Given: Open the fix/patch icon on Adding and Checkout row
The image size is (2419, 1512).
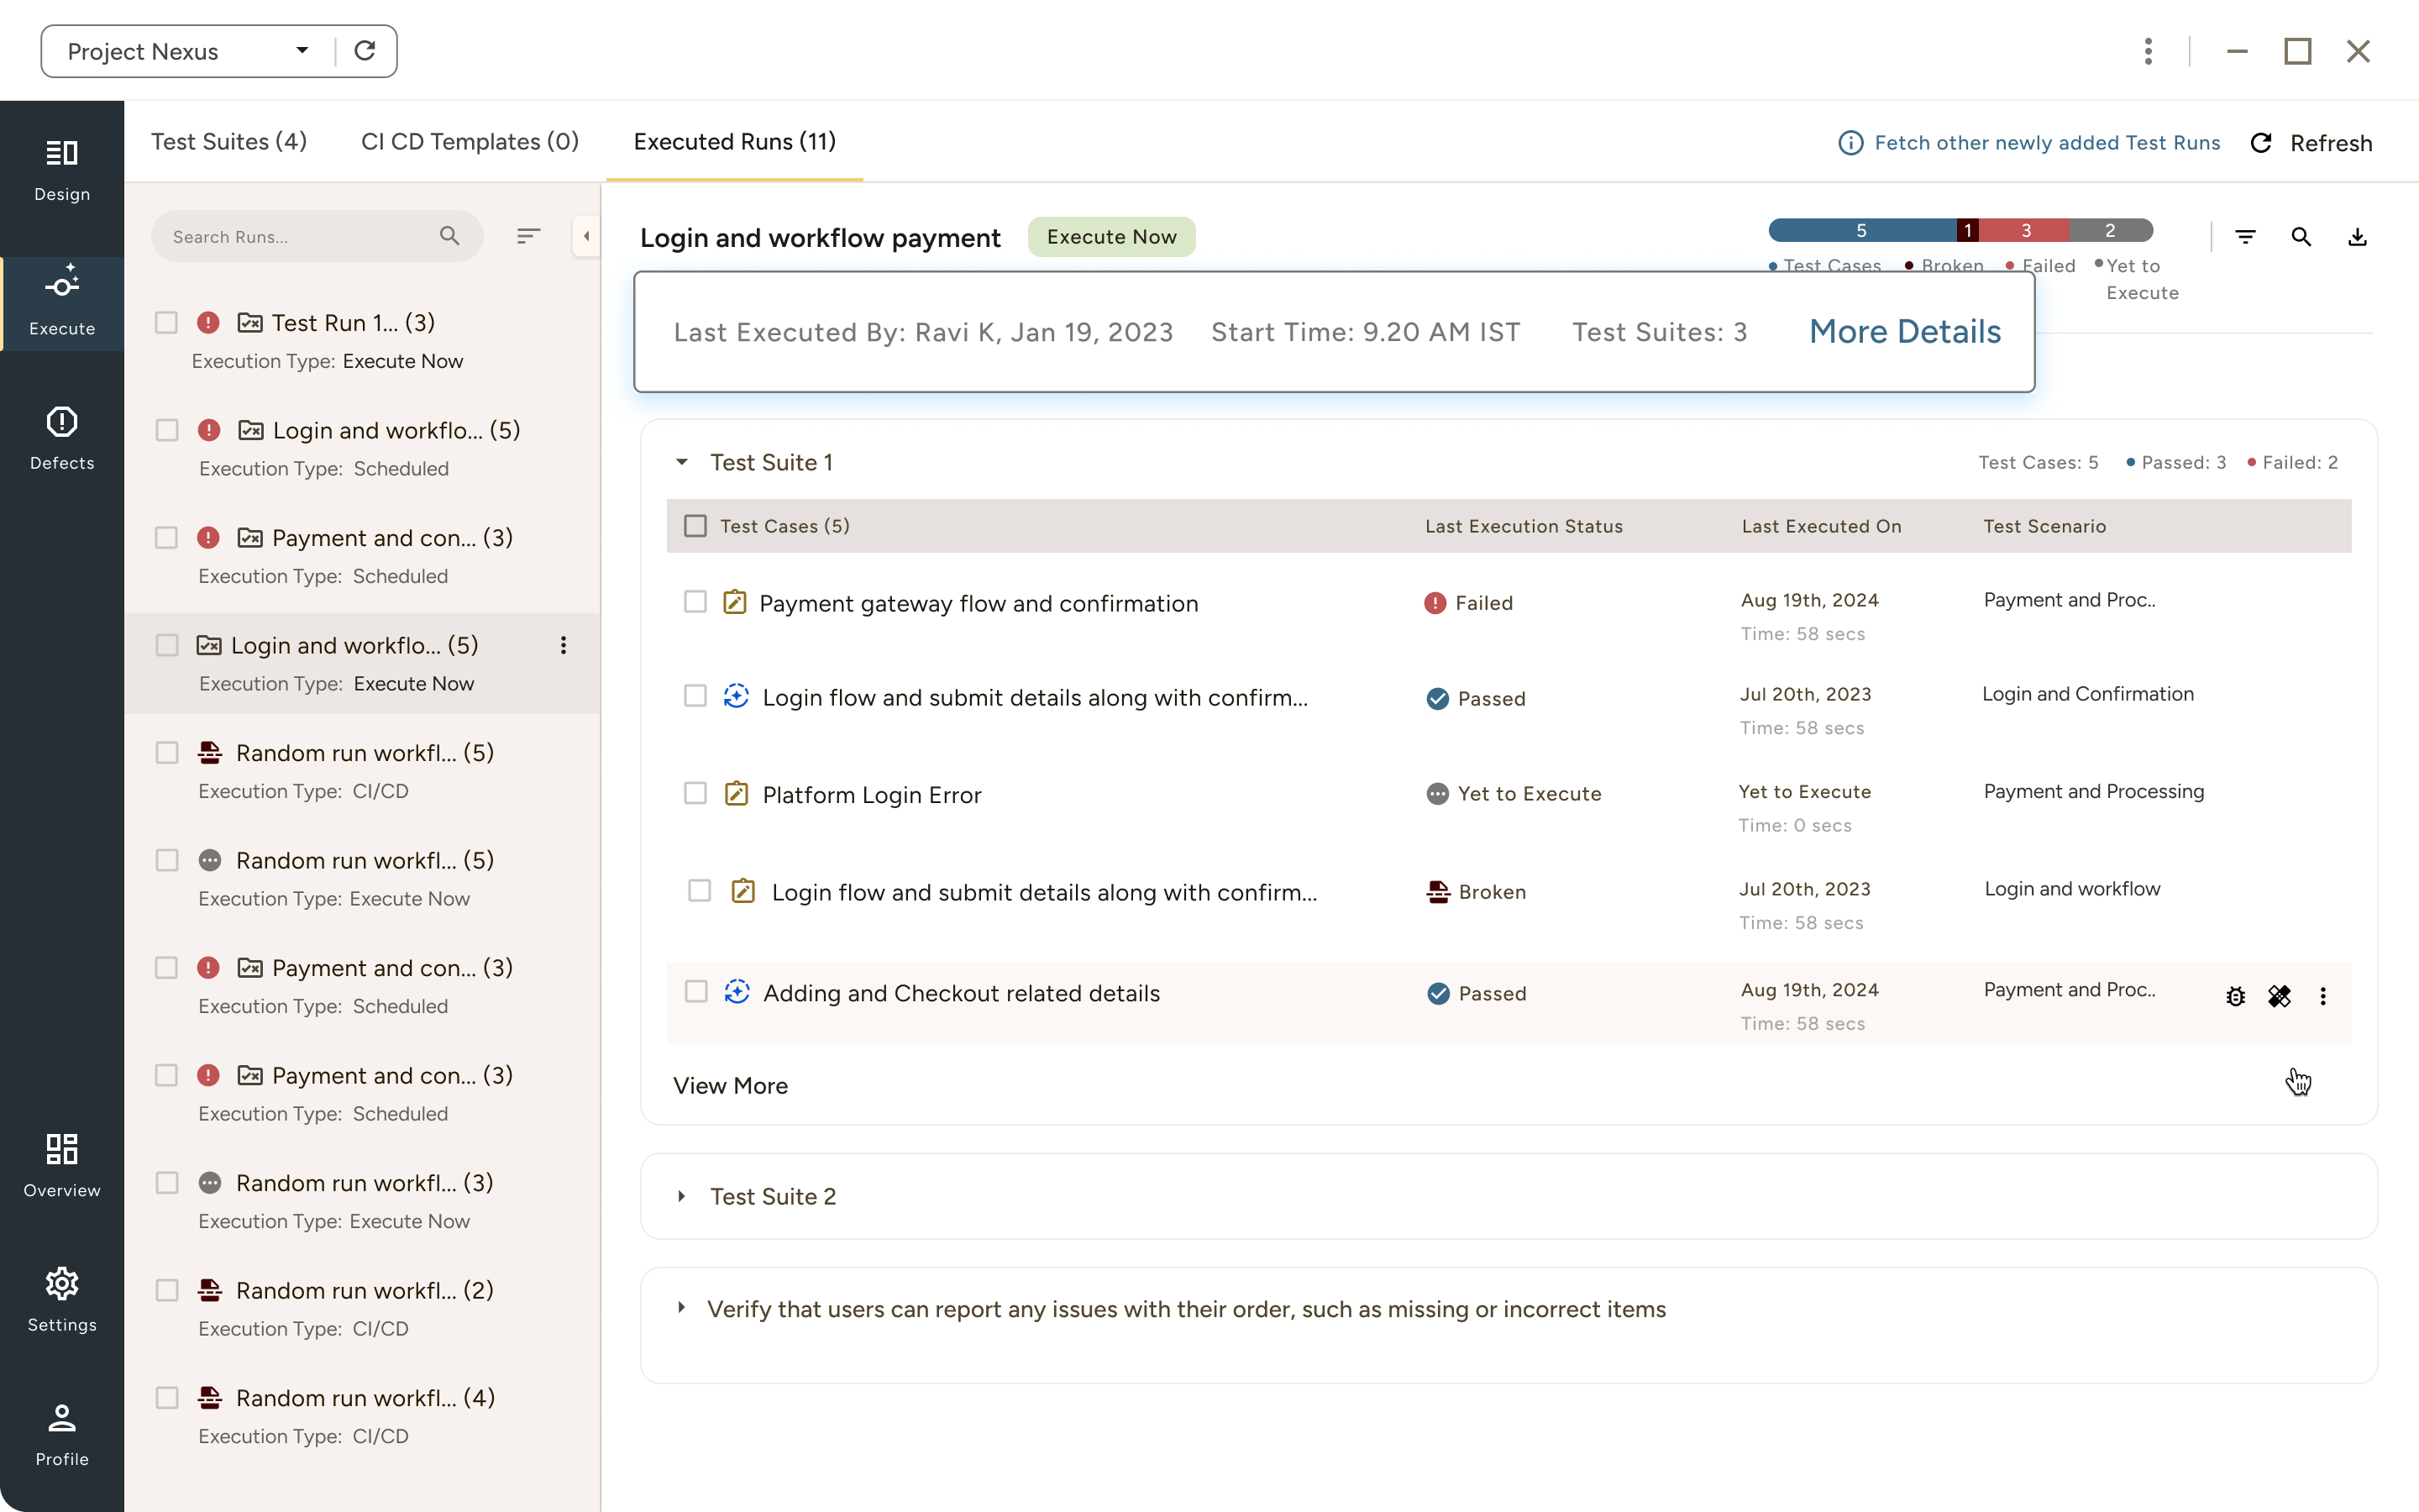Looking at the screenshot, I should coord(2280,996).
